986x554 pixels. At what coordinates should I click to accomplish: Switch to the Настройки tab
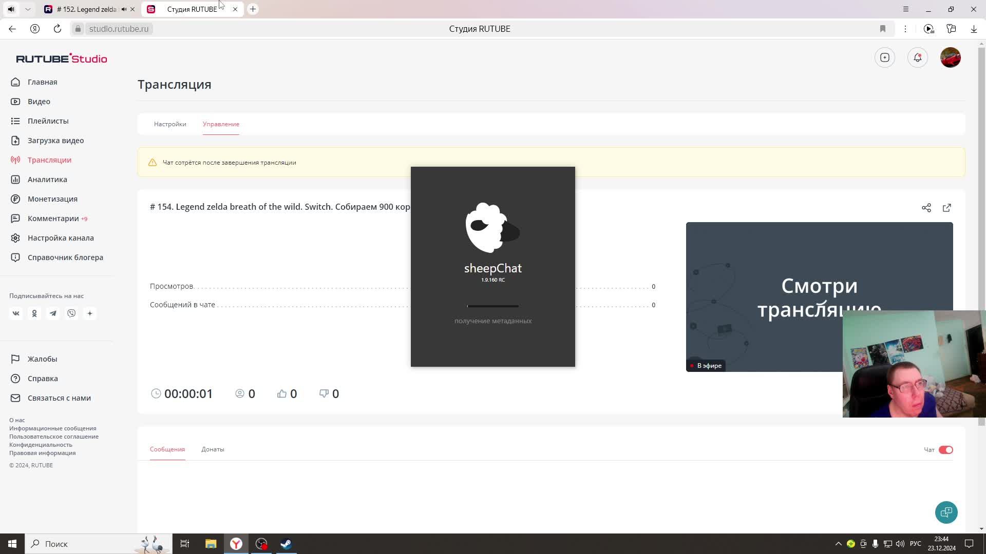pyautogui.click(x=170, y=124)
